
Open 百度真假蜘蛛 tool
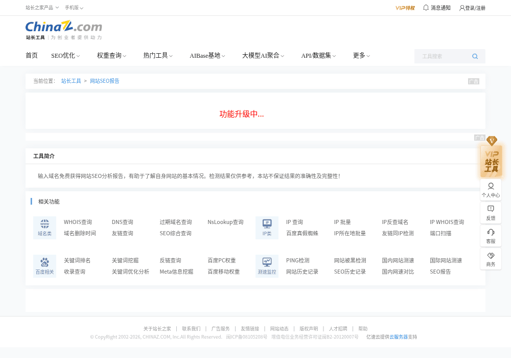coord(302,233)
